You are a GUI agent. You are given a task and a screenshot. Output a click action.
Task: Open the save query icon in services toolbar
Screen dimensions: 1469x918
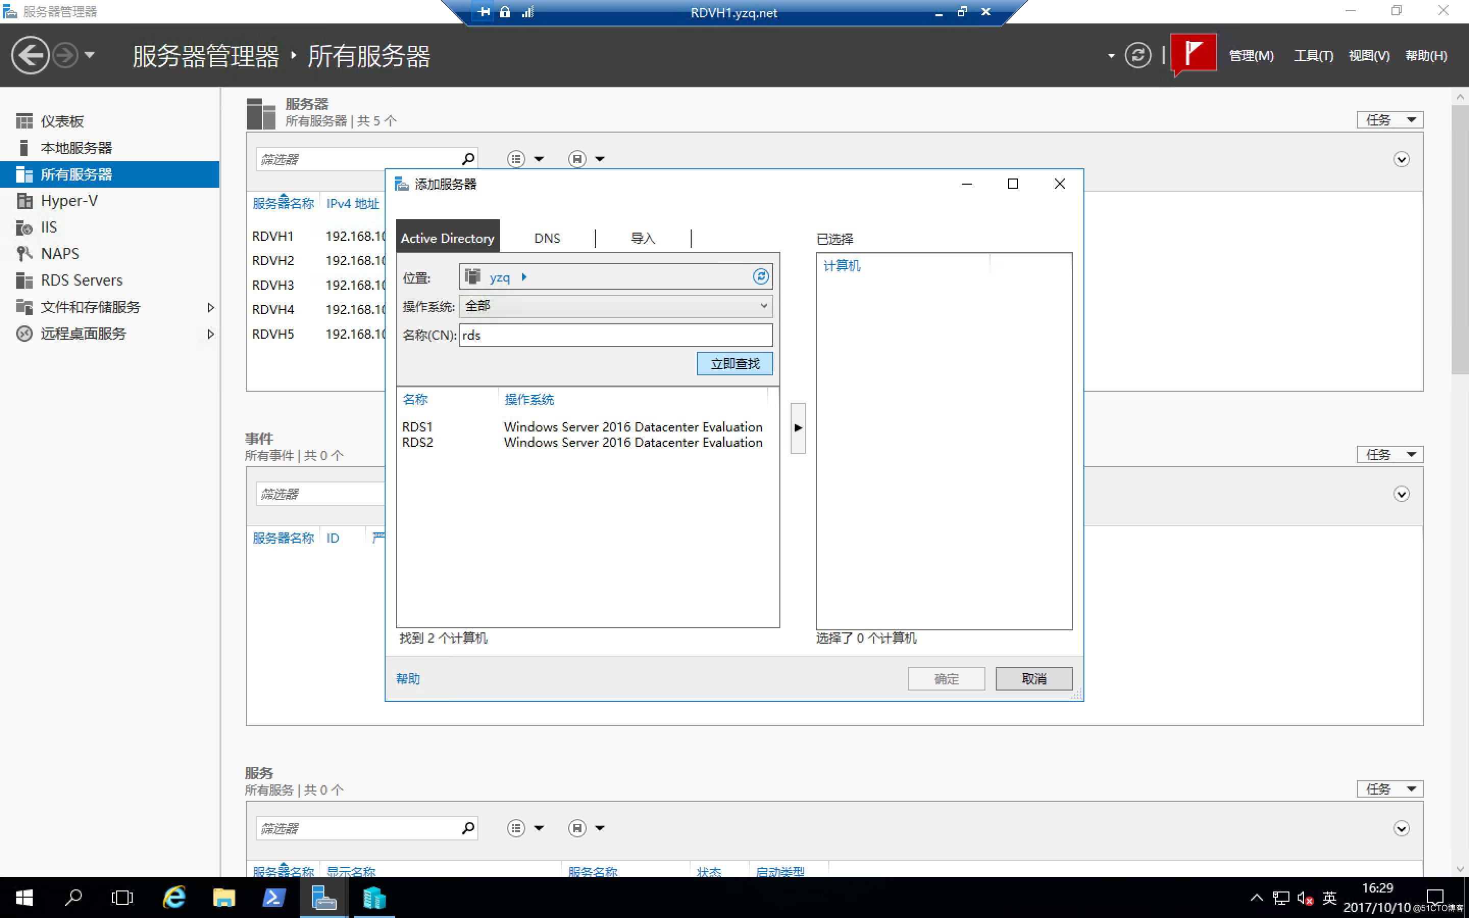(x=577, y=828)
